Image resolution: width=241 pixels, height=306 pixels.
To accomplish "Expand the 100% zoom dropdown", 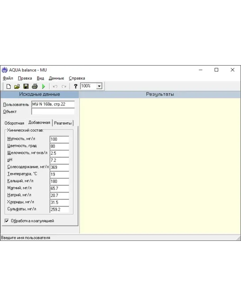I will [99, 86].
